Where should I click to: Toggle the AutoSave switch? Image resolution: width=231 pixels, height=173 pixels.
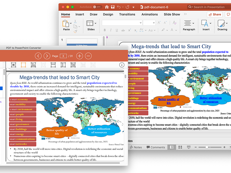pyautogui.click(x=97, y=7)
